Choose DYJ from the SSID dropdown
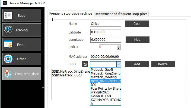Viewport: 191px width, 108px height. [106, 85]
